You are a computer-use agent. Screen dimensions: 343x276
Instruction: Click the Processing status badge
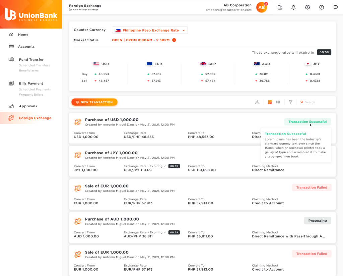click(317, 221)
